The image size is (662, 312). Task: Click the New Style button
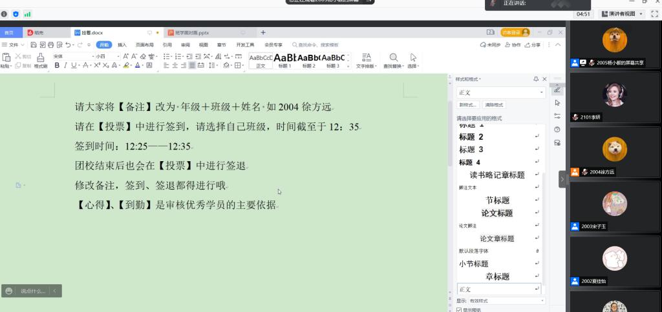[468, 105]
